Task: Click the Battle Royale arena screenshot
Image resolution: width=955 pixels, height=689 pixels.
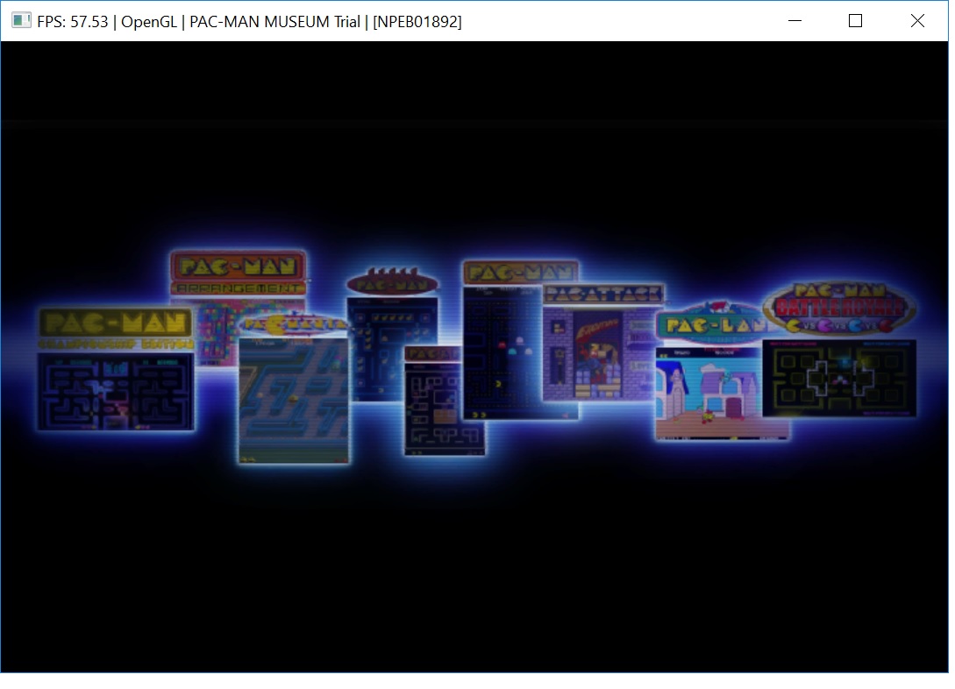Action: coord(839,378)
